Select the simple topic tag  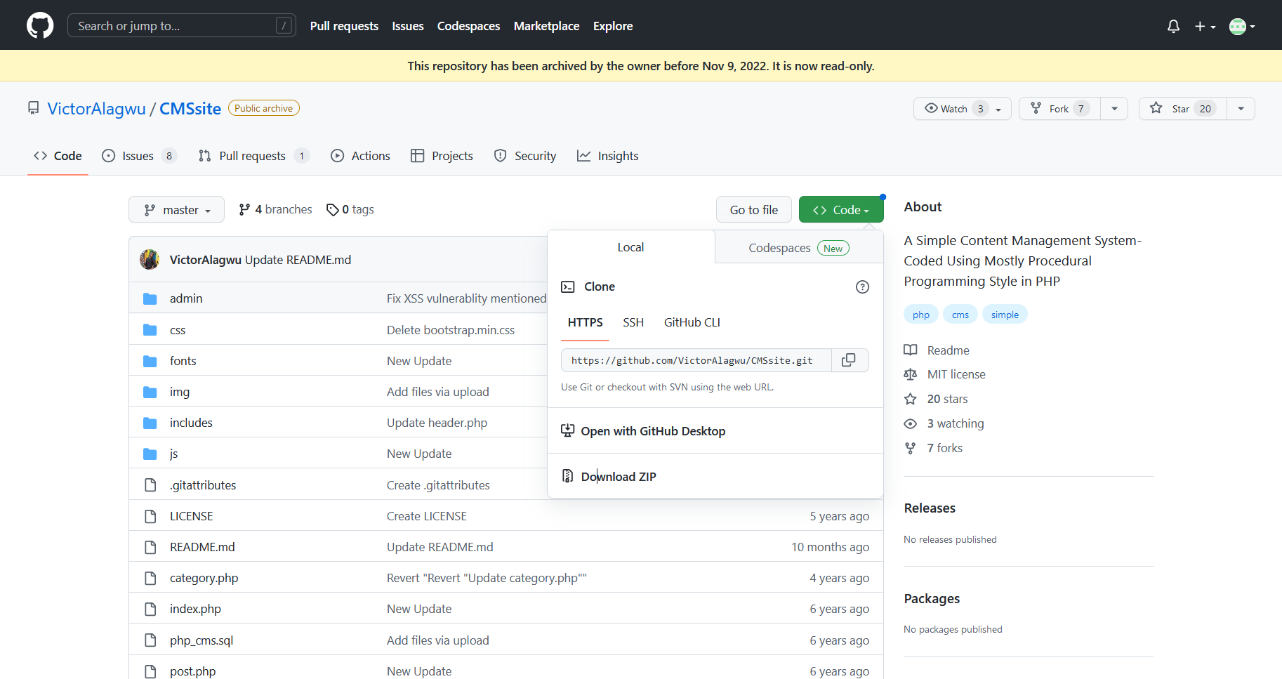pyautogui.click(x=1005, y=315)
